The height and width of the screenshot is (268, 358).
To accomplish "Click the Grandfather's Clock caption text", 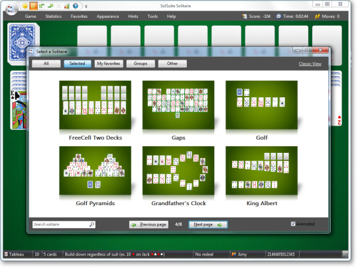I will [178, 203].
